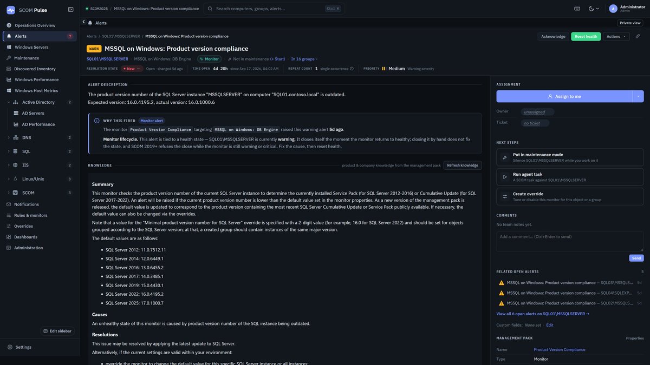
Task: Open the Actions dropdown menu
Action: point(616,36)
